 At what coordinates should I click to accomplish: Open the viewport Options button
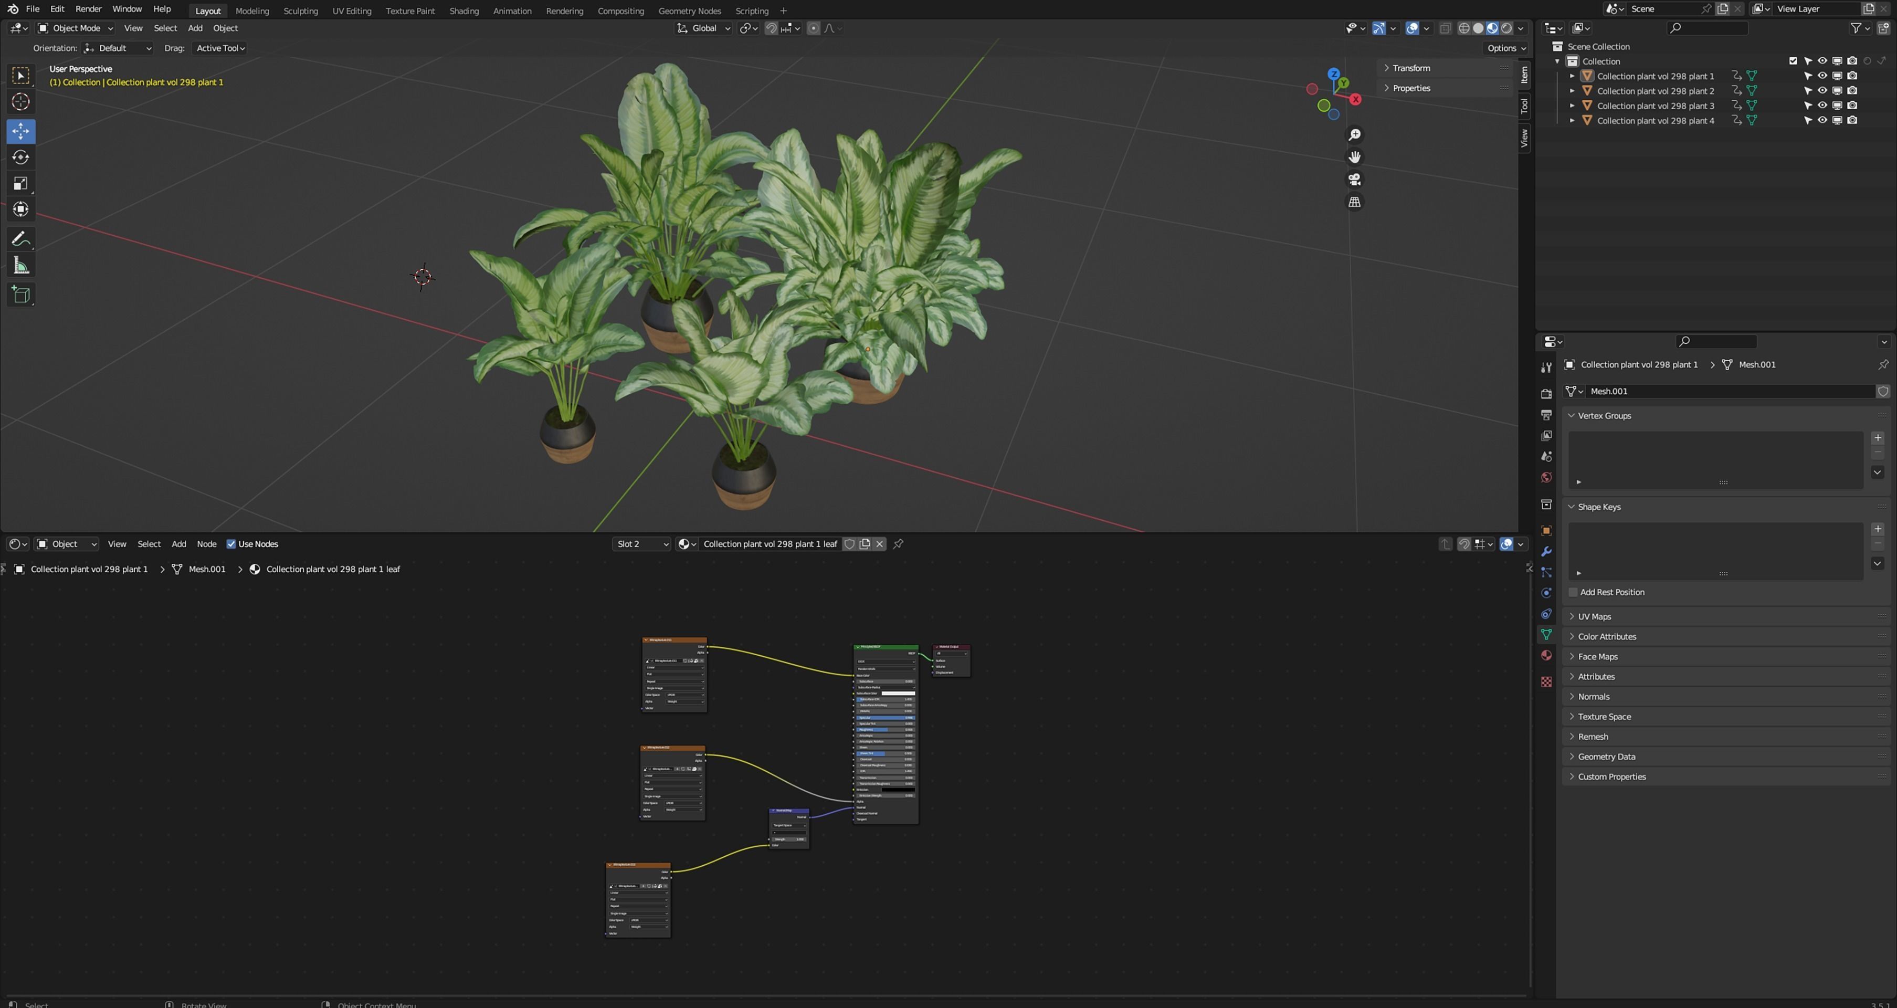coord(1506,48)
